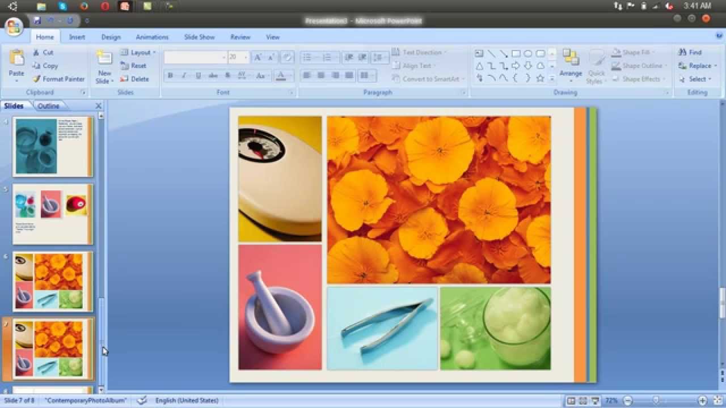This screenshot has height=408, width=726.
Task: Open Align Text dropdown
Action: coord(414,66)
